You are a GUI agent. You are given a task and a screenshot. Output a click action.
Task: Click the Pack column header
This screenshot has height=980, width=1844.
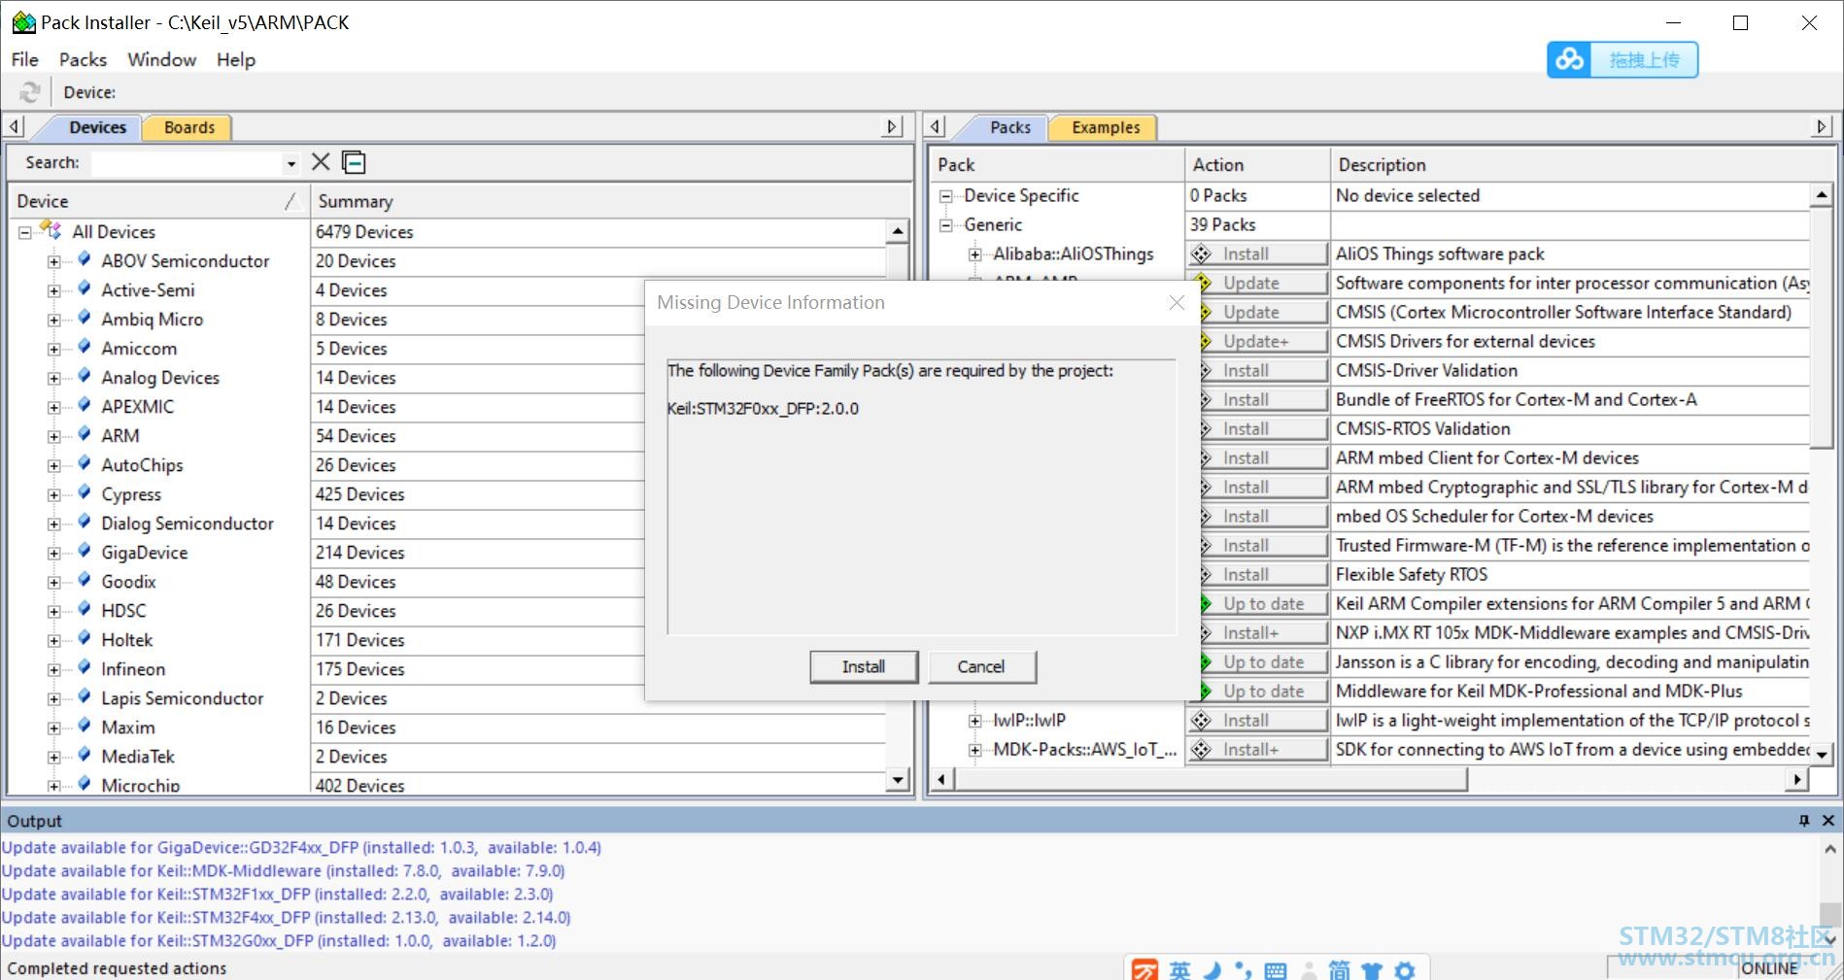1057,165
